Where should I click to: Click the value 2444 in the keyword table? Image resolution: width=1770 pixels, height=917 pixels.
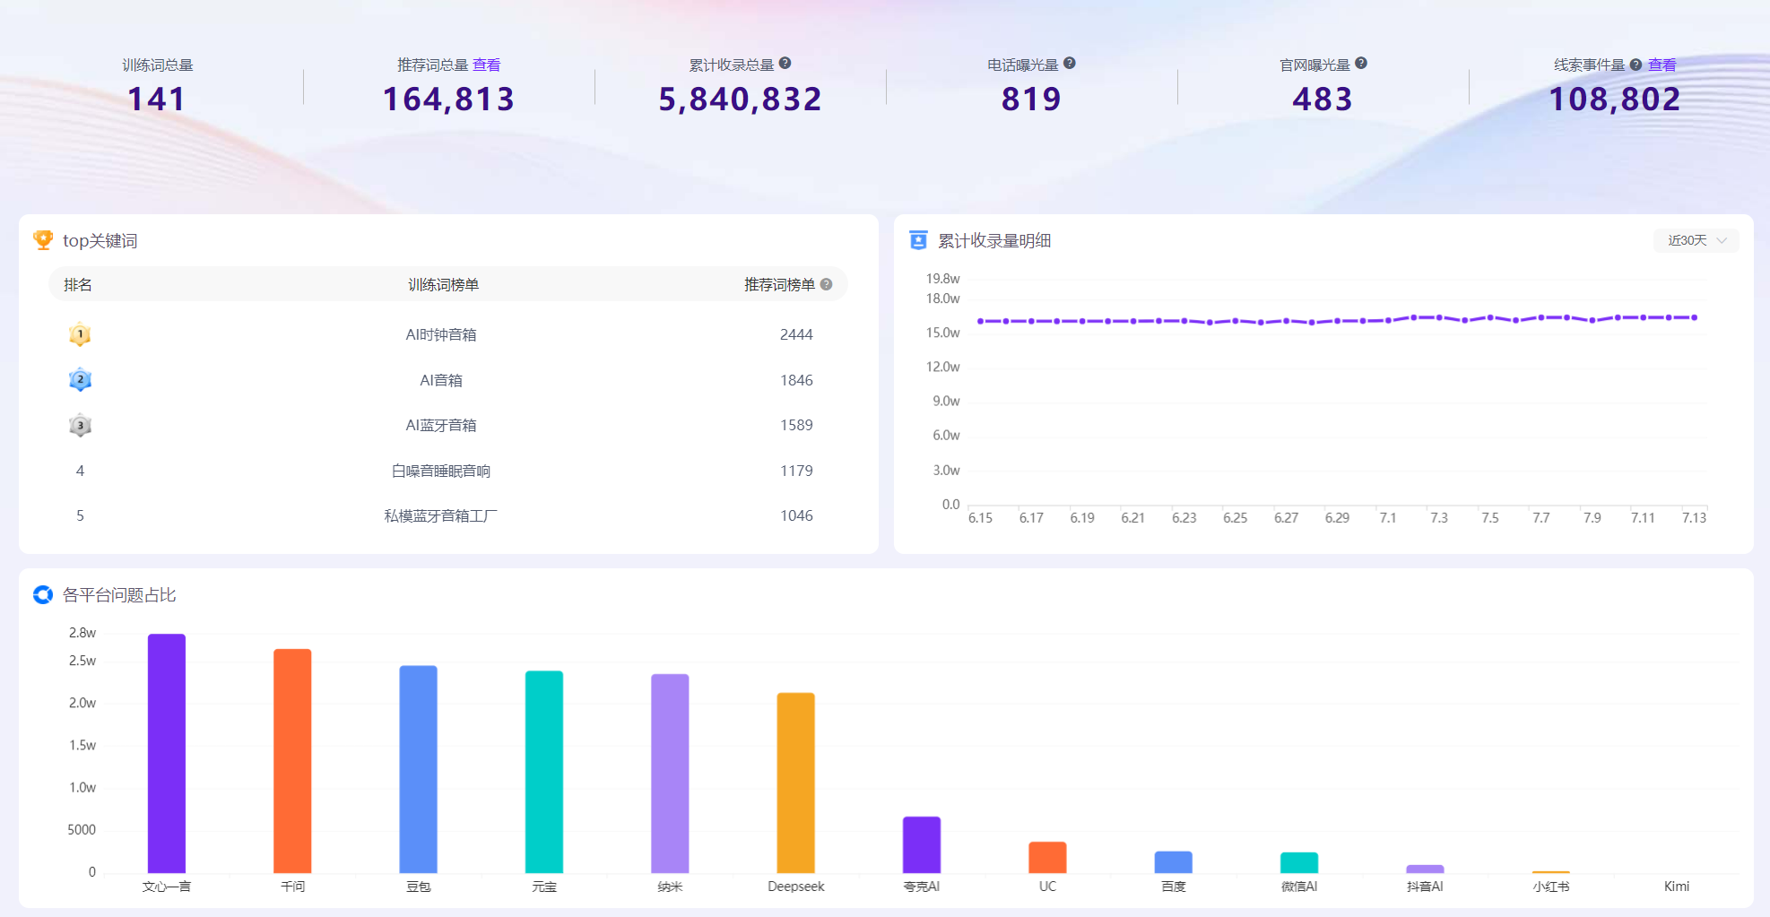tap(796, 334)
